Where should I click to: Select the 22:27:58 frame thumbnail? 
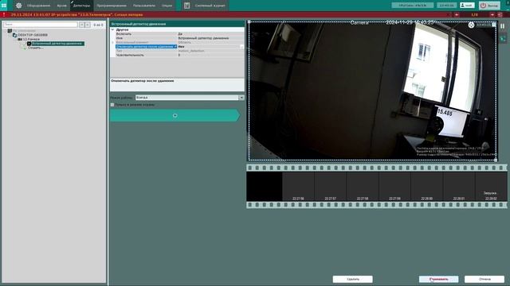[363, 186]
